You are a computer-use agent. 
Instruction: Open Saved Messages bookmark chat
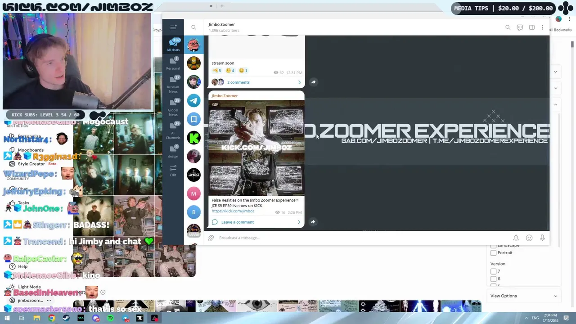tap(193, 119)
